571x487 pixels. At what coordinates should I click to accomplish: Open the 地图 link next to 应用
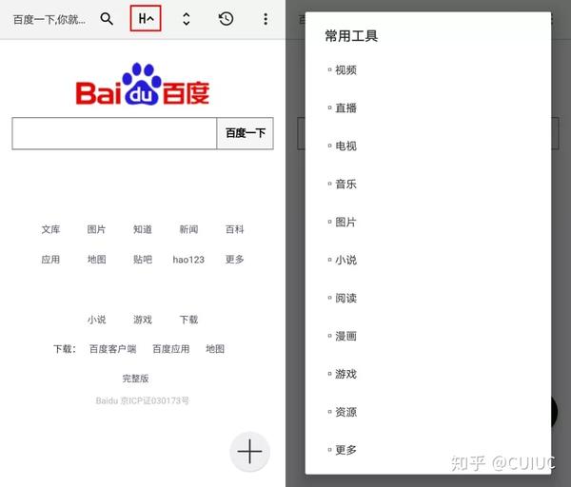pyautogui.click(x=96, y=260)
